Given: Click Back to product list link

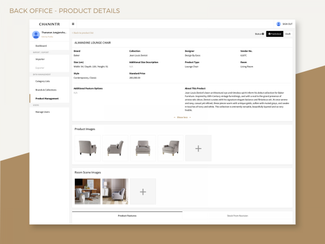Looking at the screenshot, I should (83, 33).
